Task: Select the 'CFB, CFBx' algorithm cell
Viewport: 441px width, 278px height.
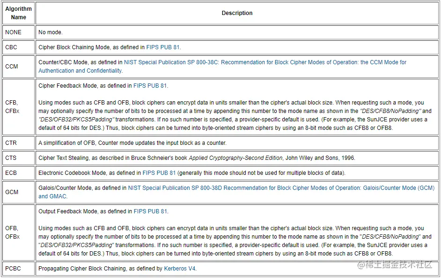Action: [x=19, y=107]
